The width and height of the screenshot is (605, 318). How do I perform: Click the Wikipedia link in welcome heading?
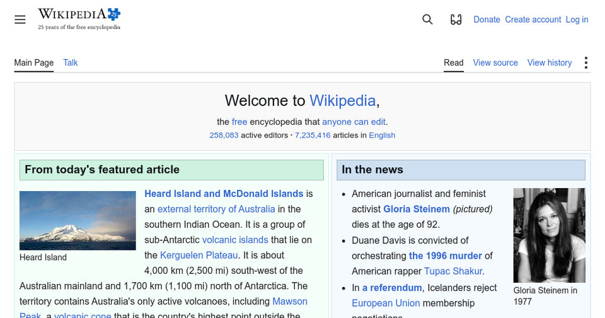343,101
